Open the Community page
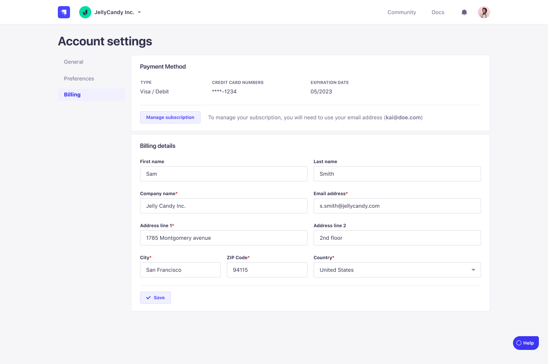Screen dimensions: 548x364 401,12
